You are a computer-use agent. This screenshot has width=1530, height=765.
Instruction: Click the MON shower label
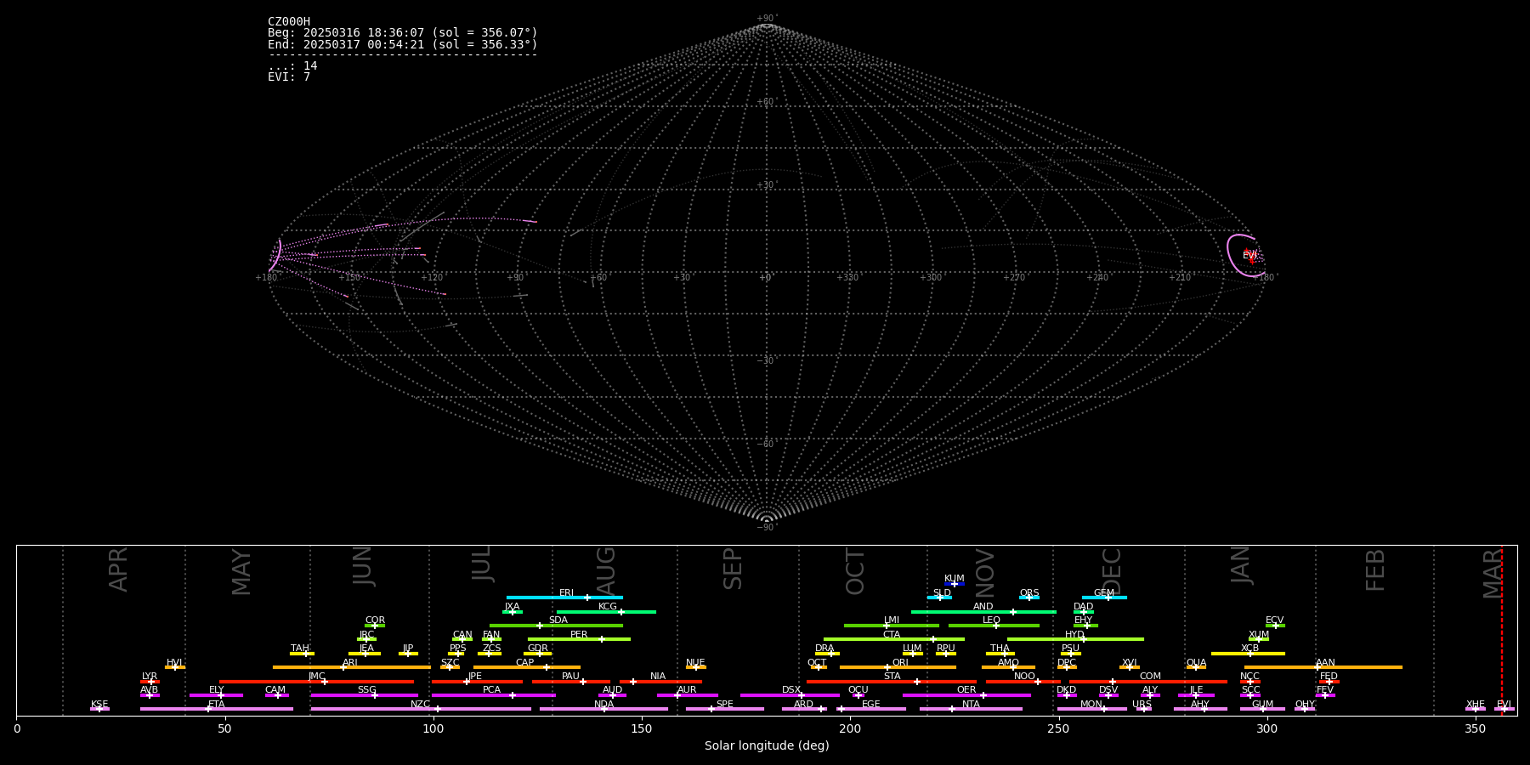pyautogui.click(x=1091, y=705)
